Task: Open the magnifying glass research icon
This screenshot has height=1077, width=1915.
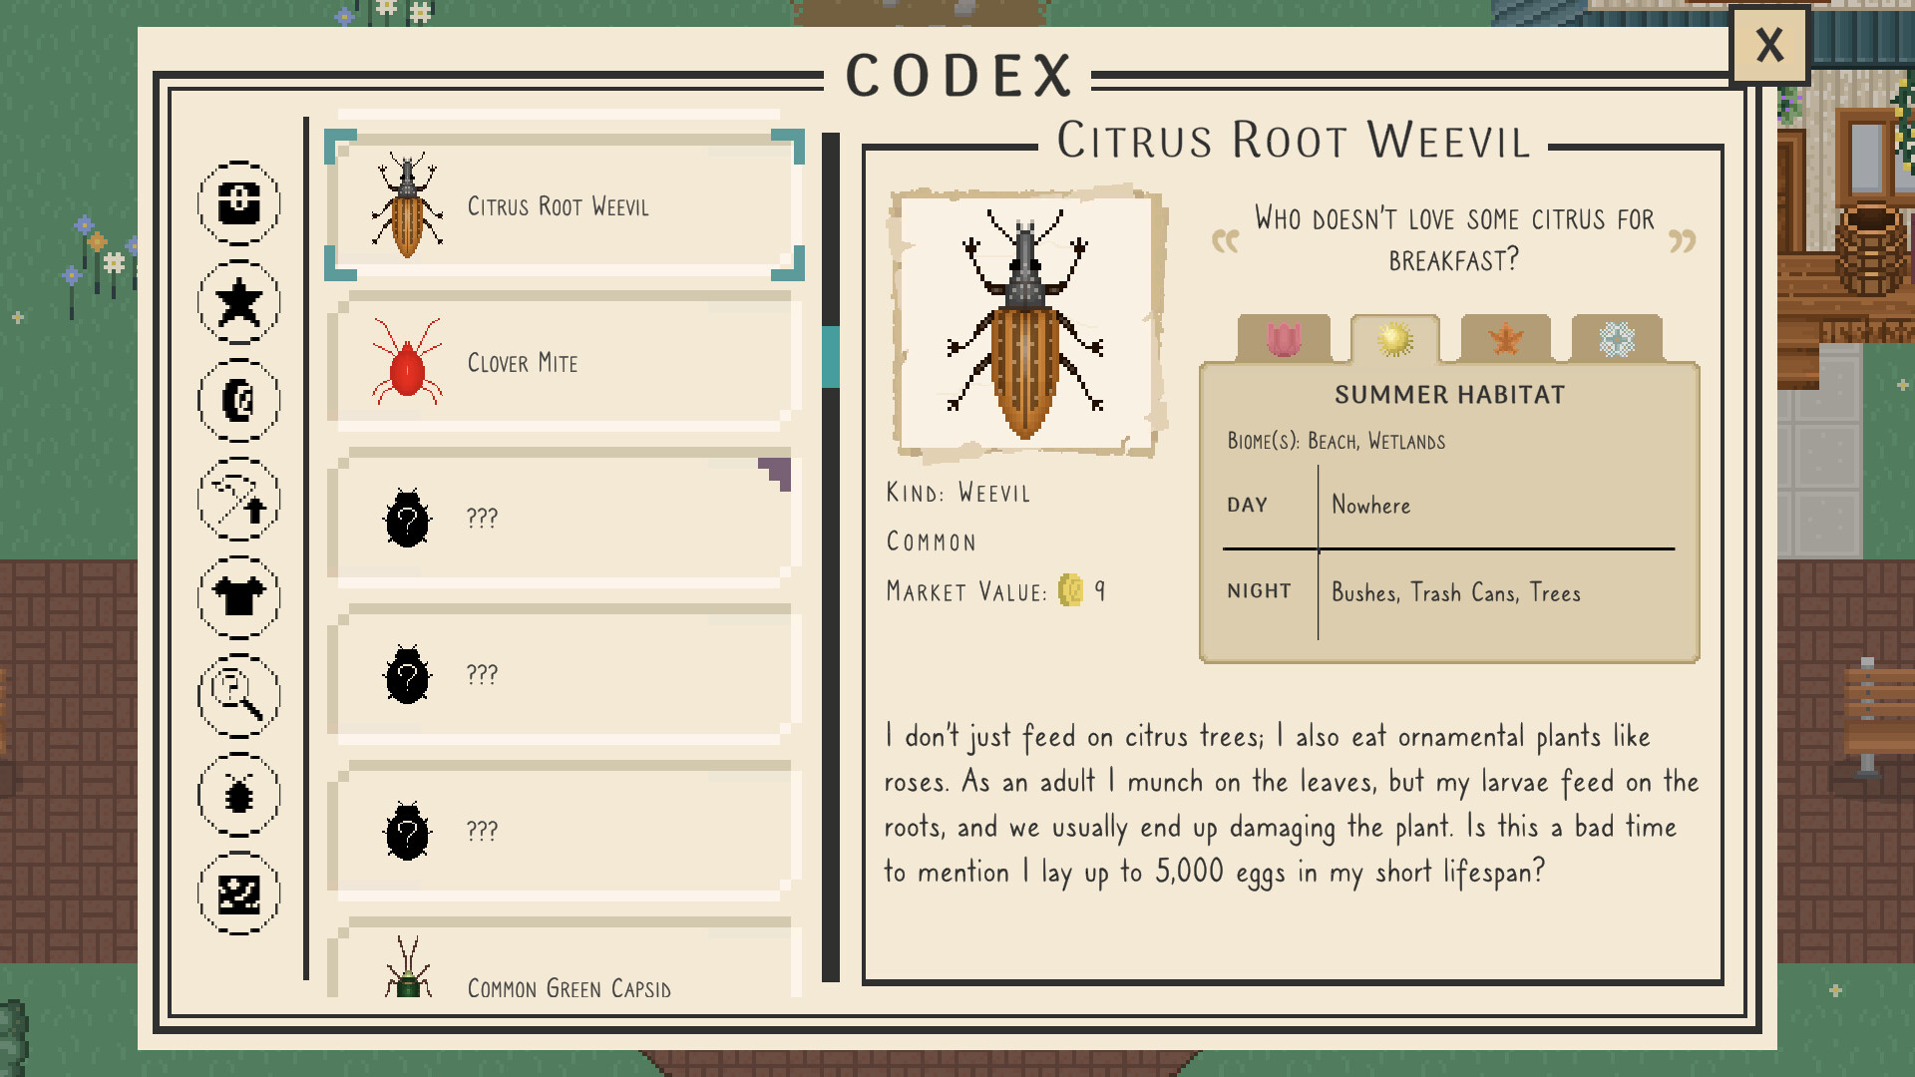Action: (x=239, y=697)
